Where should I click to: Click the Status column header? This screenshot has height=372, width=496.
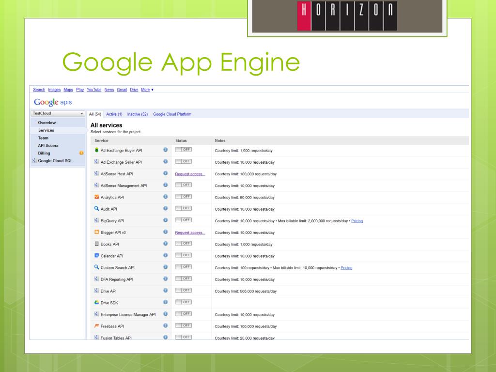point(181,140)
